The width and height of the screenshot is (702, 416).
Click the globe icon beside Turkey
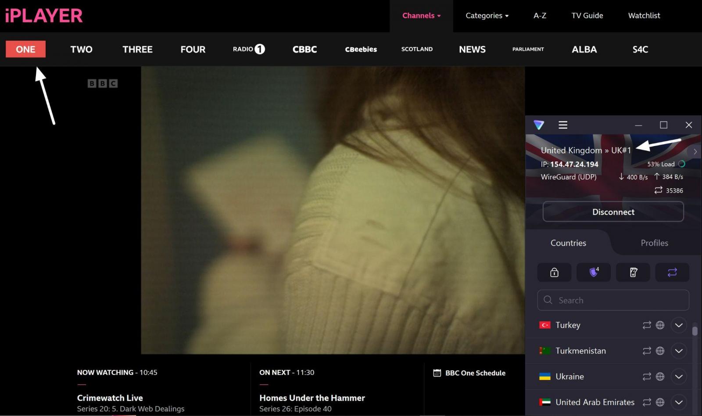(x=660, y=325)
